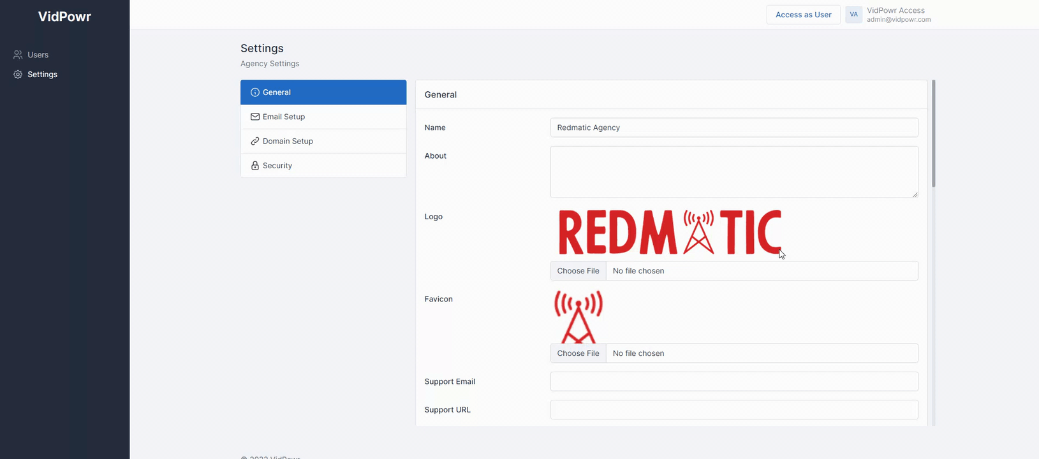The width and height of the screenshot is (1039, 459).
Task: Click the 'Agency Settings' subtitle
Action: 270,64
